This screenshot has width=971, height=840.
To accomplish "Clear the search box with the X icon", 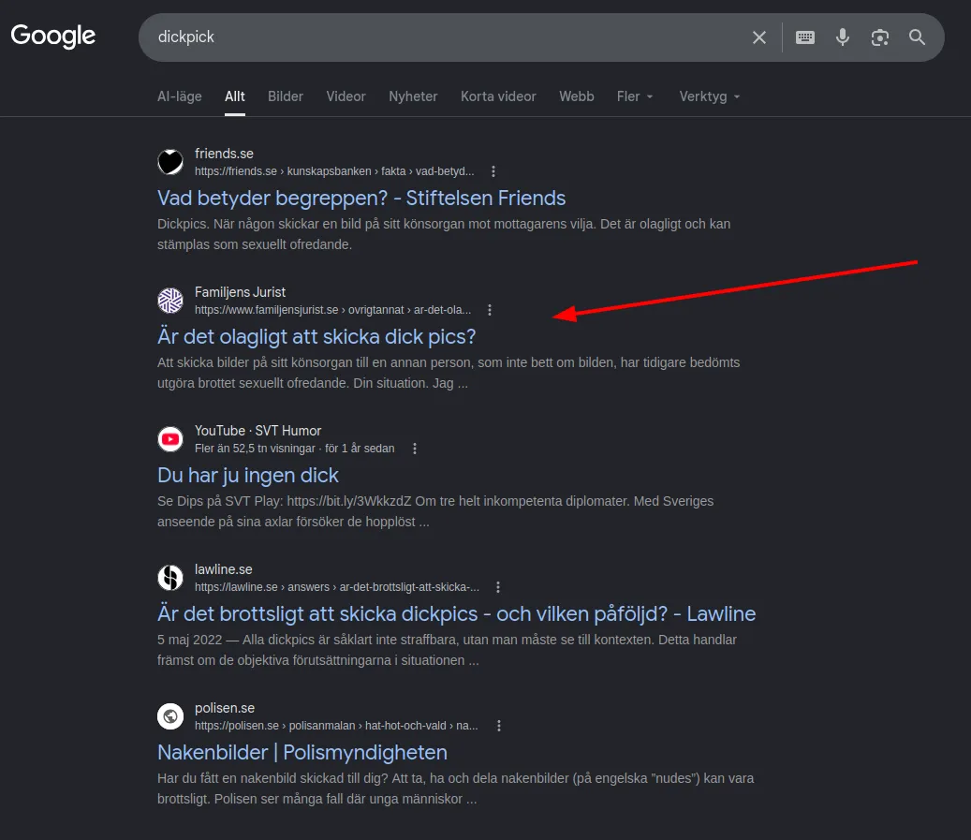I will coord(758,37).
